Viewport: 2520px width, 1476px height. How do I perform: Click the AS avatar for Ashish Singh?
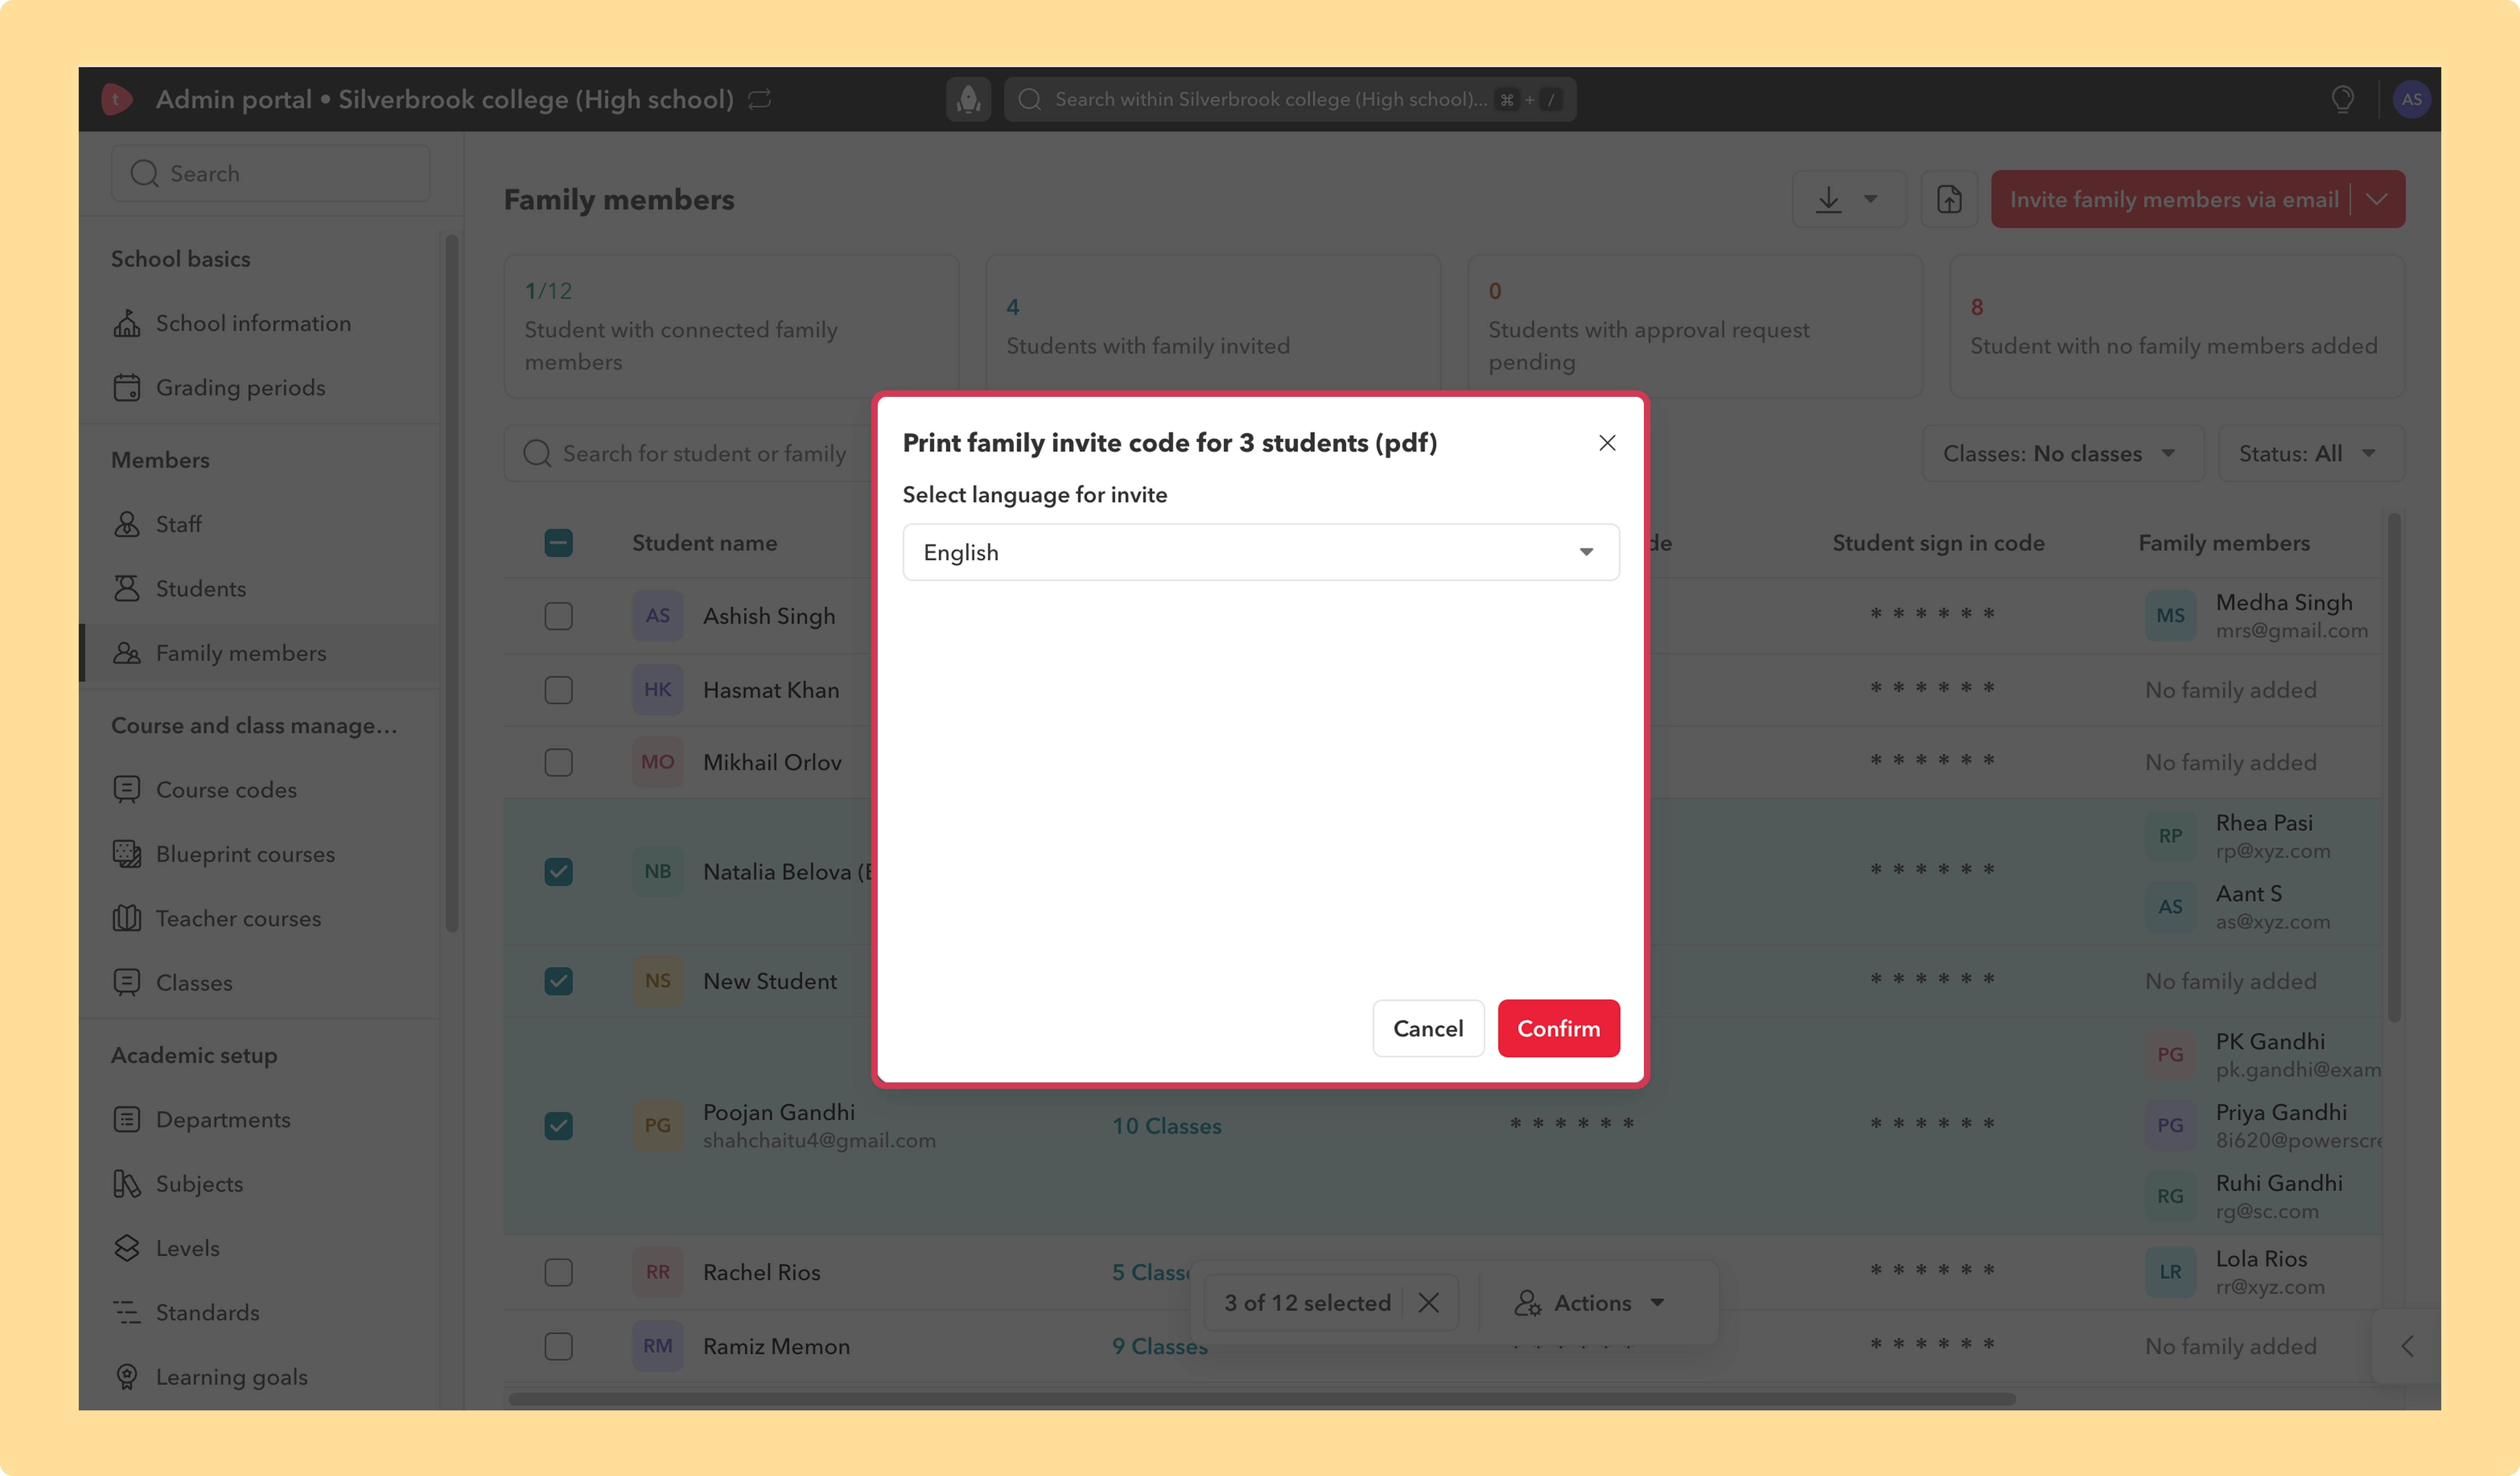658,615
